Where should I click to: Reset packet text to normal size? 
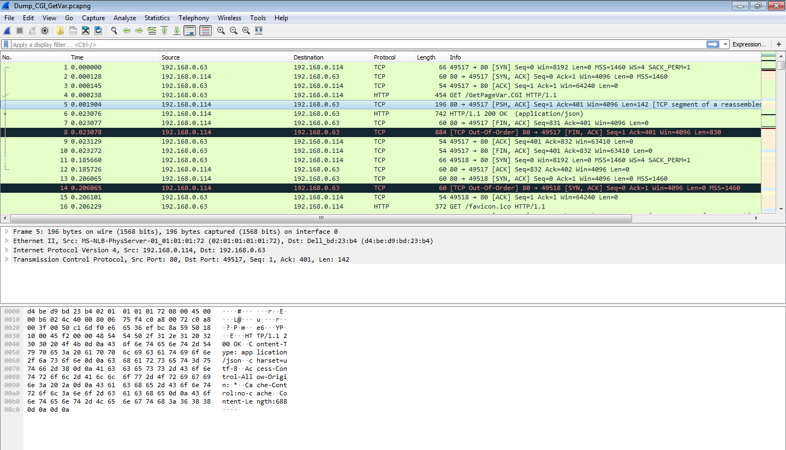click(246, 31)
